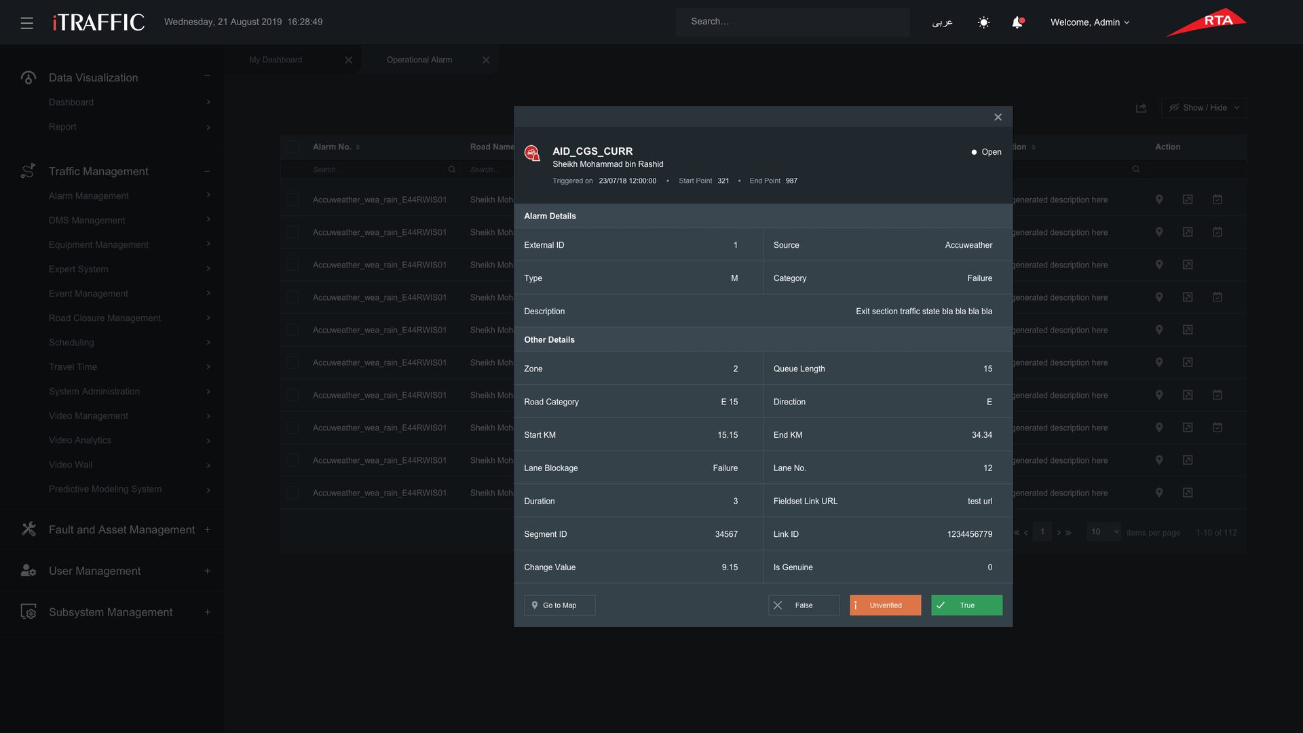
Task: Open the items per page dropdown
Action: 1103,532
